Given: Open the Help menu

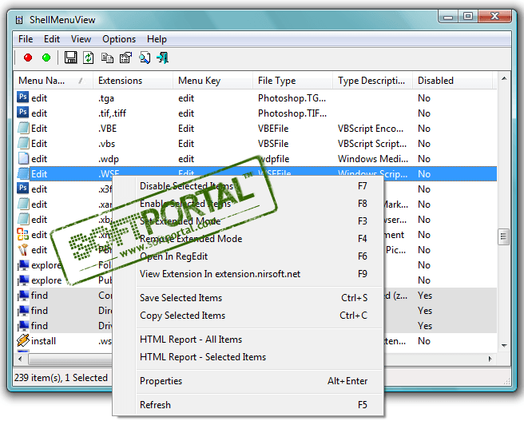Looking at the screenshot, I should point(157,39).
